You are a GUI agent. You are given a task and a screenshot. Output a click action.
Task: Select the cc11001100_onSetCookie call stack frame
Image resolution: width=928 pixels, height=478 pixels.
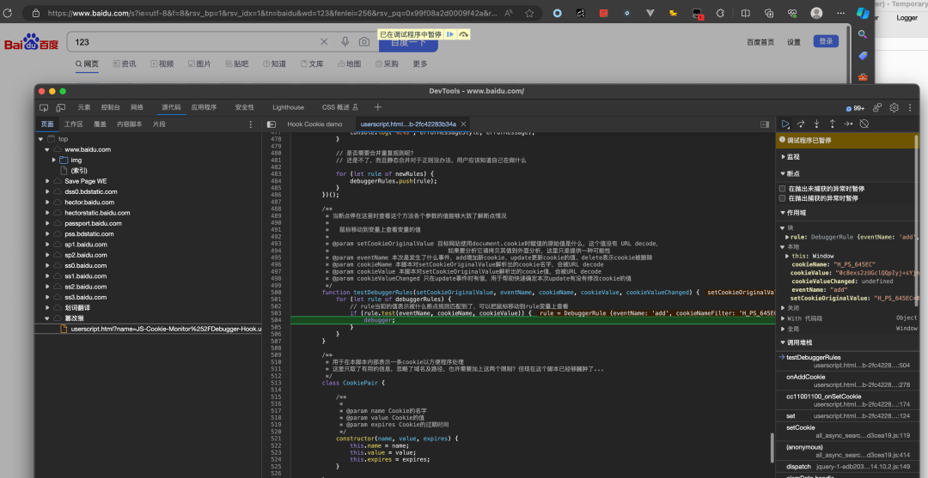846,400
